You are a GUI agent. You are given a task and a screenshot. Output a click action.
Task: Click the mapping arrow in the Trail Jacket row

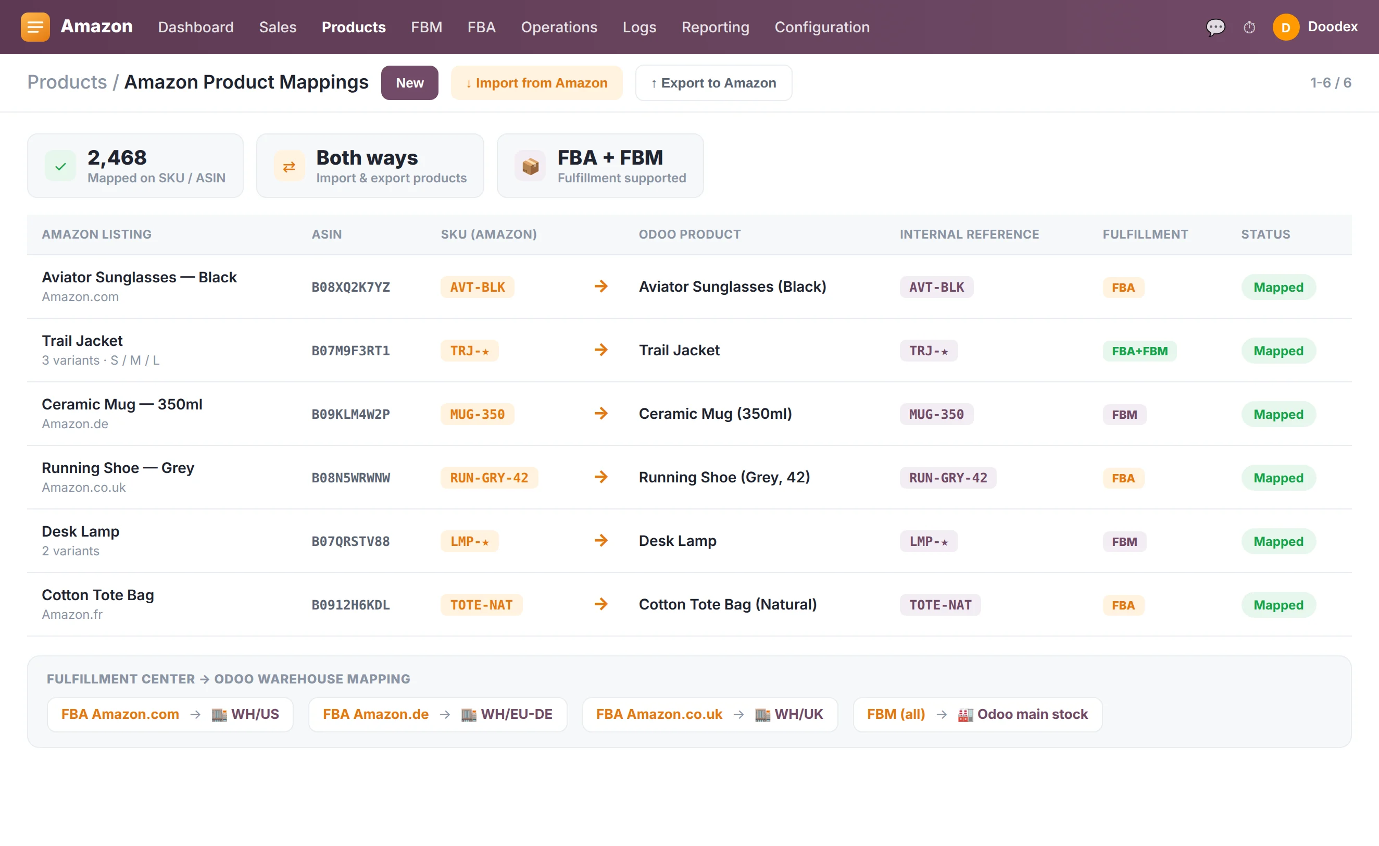tap(601, 350)
